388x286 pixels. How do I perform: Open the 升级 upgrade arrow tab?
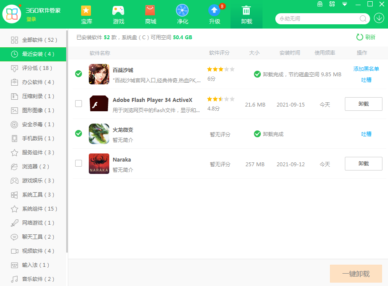[x=214, y=14]
